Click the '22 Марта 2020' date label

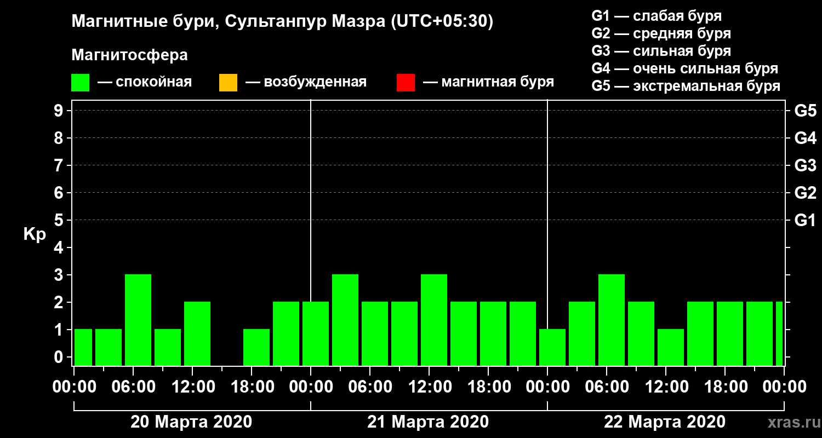click(665, 422)
